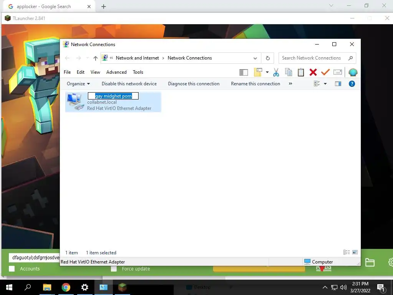Click the orange checkmark Properties icon

click(x=325, y=72)
